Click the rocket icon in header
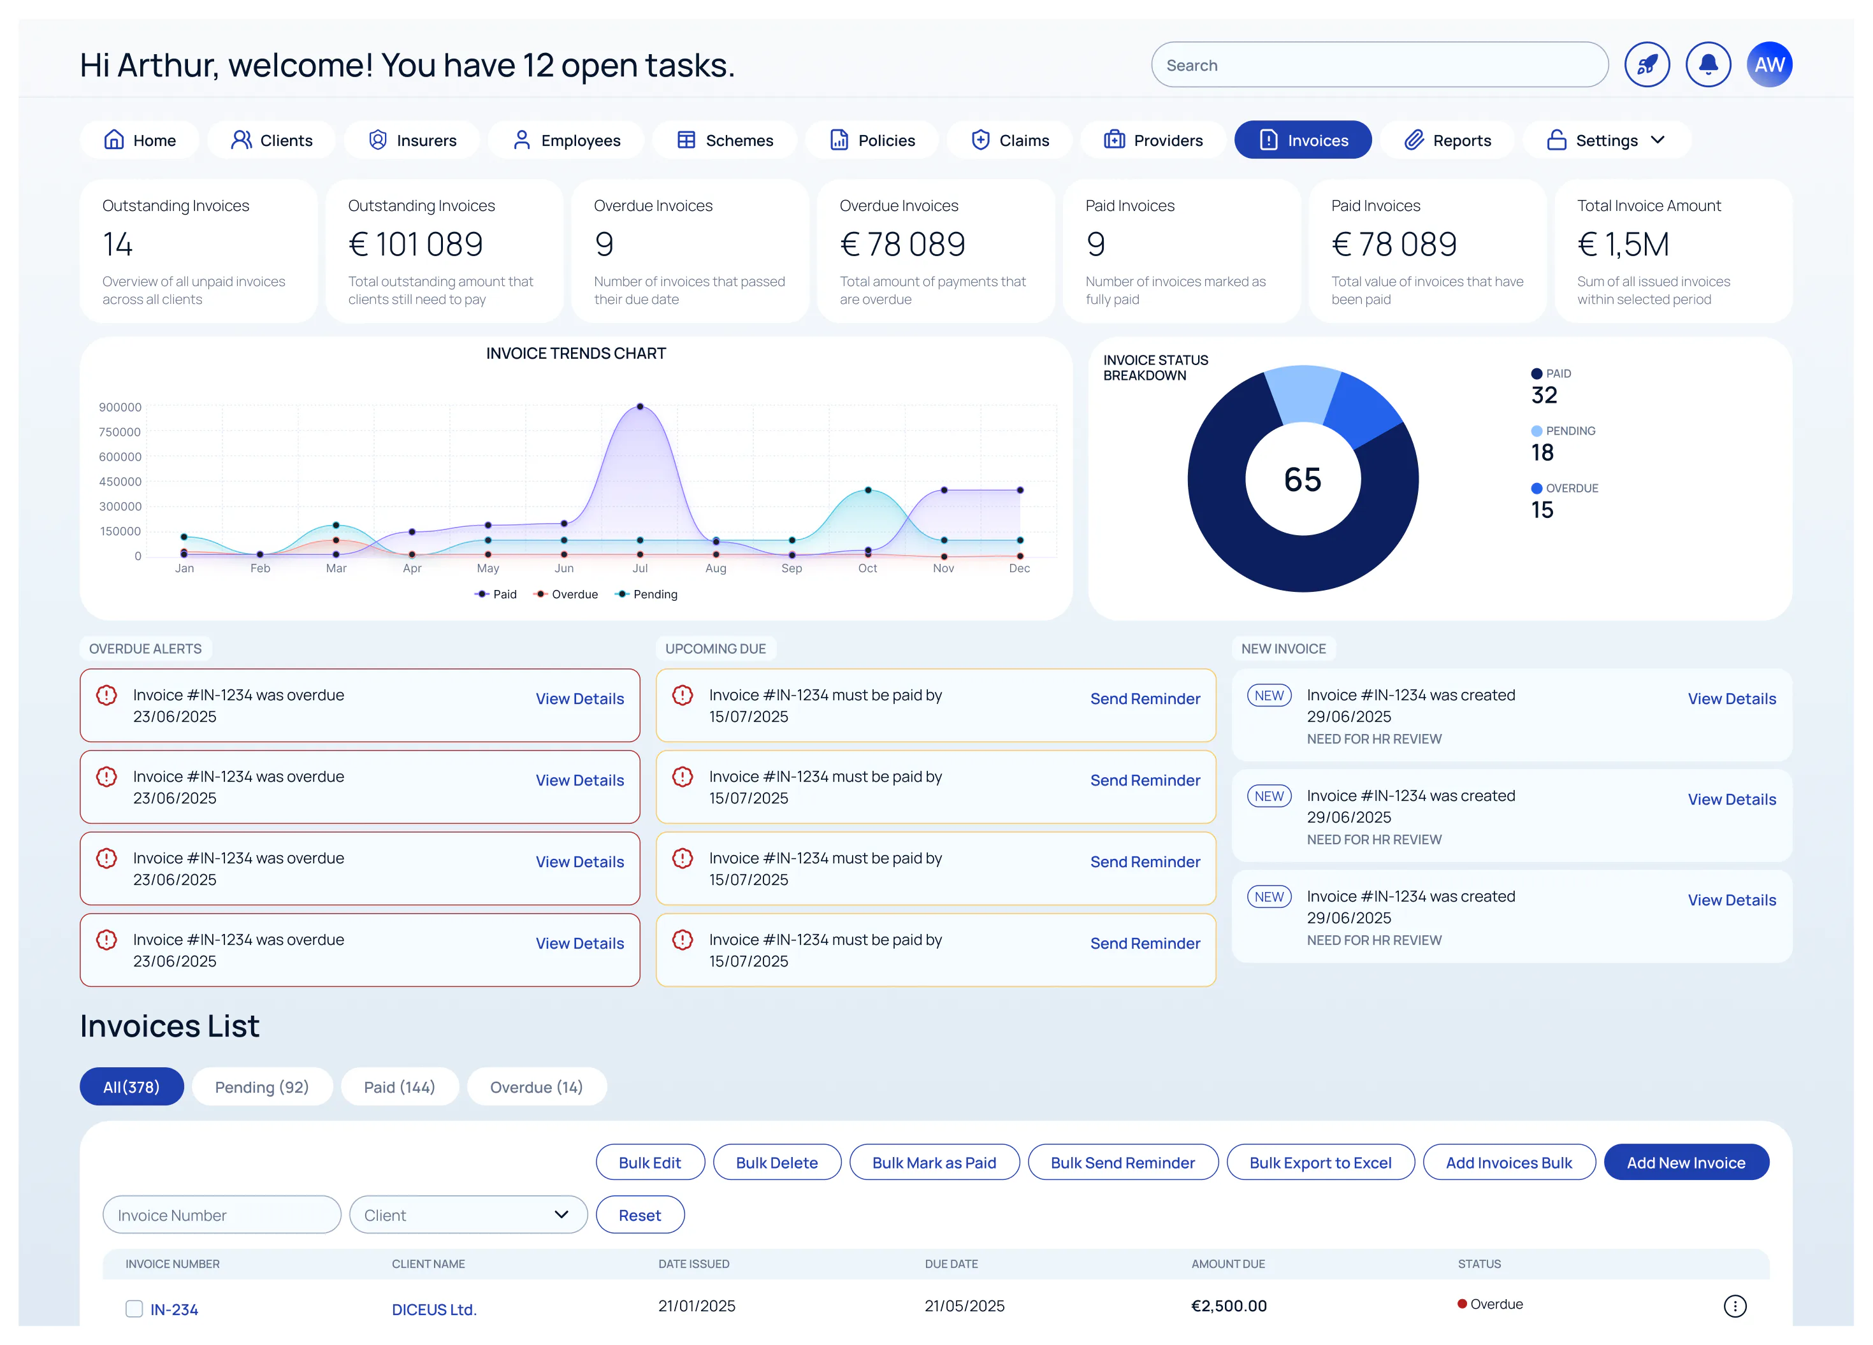Image resolution: width=1873 pixels, height=1345 pixels. [x=1647, y=64]
